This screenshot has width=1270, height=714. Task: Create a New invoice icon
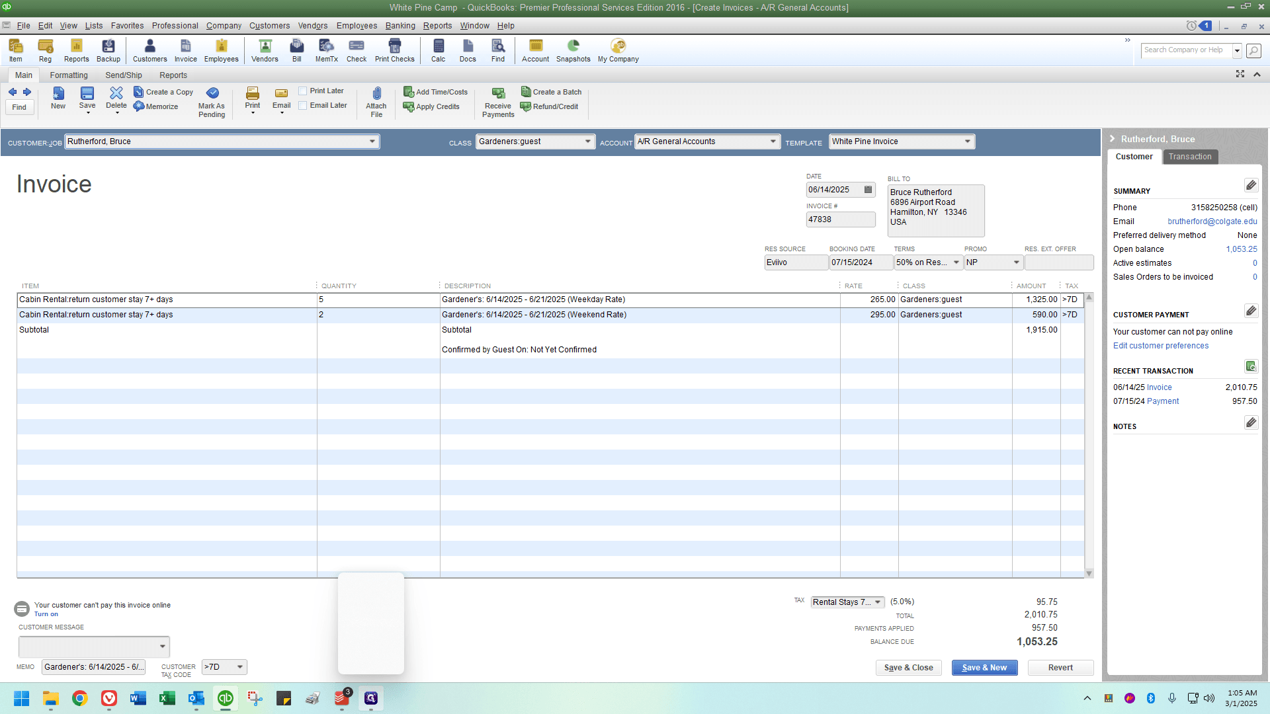[58, 98]
